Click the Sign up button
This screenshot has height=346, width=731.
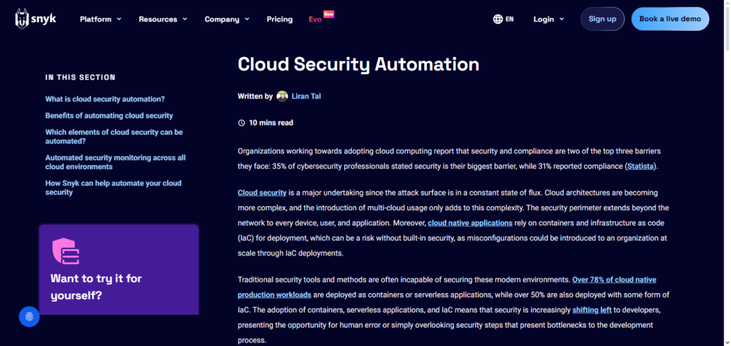point(603,19)
